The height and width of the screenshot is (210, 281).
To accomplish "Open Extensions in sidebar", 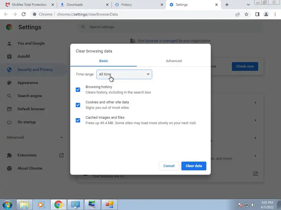I will pos(27,155).
